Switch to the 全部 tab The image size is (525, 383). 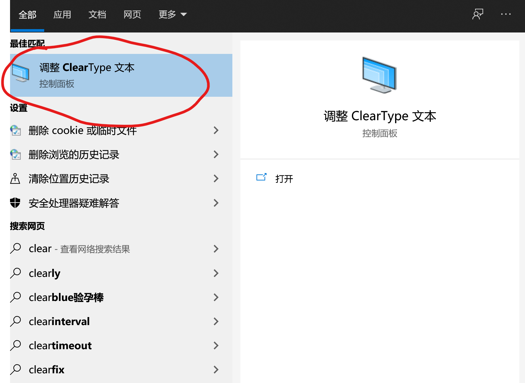click(27, 15)
